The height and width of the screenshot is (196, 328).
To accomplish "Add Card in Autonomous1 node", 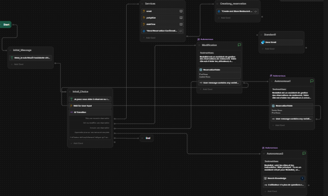I will pos(278,125).
